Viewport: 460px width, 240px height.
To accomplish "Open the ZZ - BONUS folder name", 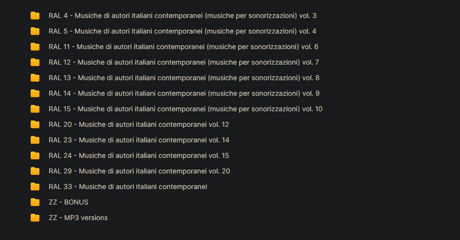I will tap(68, 202).
